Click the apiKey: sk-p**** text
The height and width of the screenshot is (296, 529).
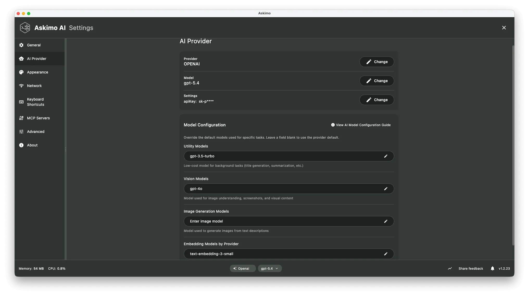[199, 101]
